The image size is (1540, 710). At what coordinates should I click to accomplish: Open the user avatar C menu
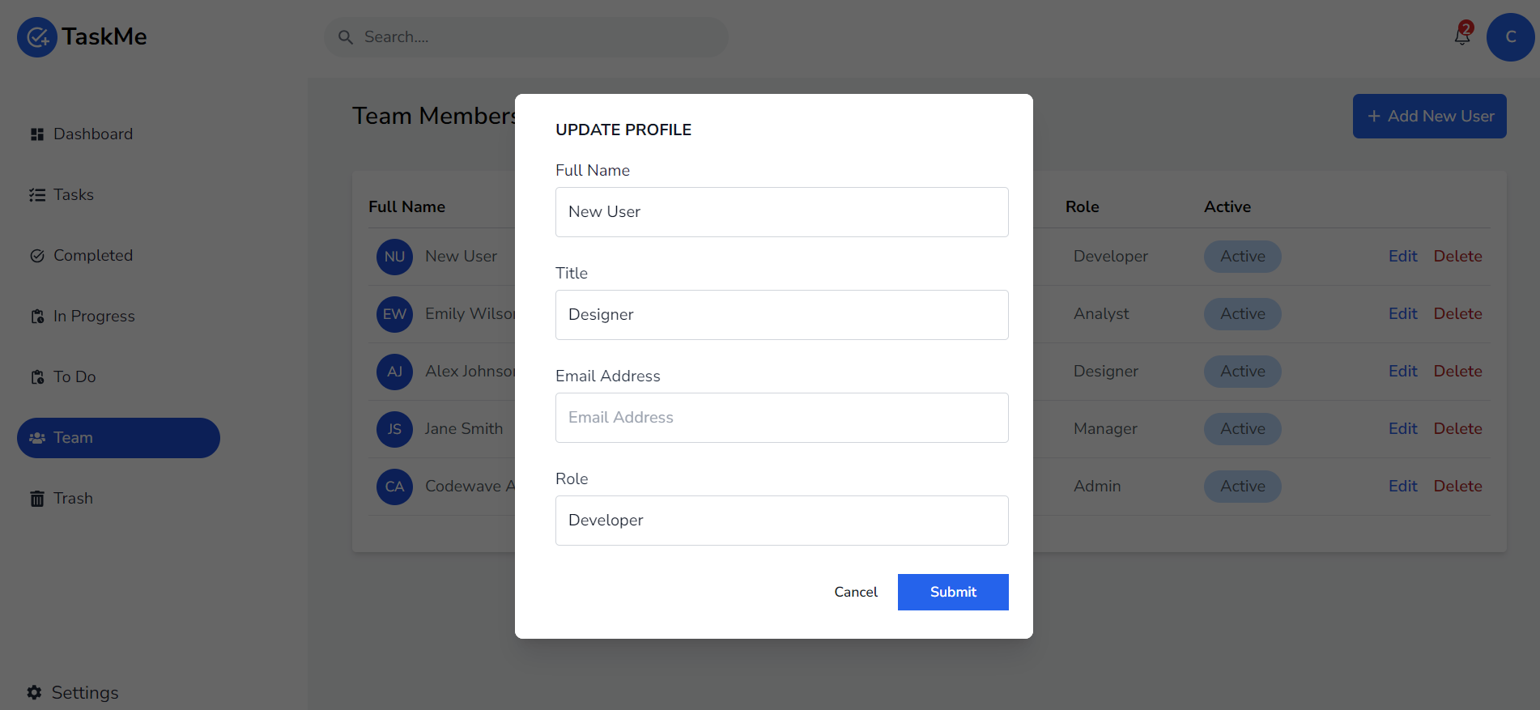tap(1510, 37)
